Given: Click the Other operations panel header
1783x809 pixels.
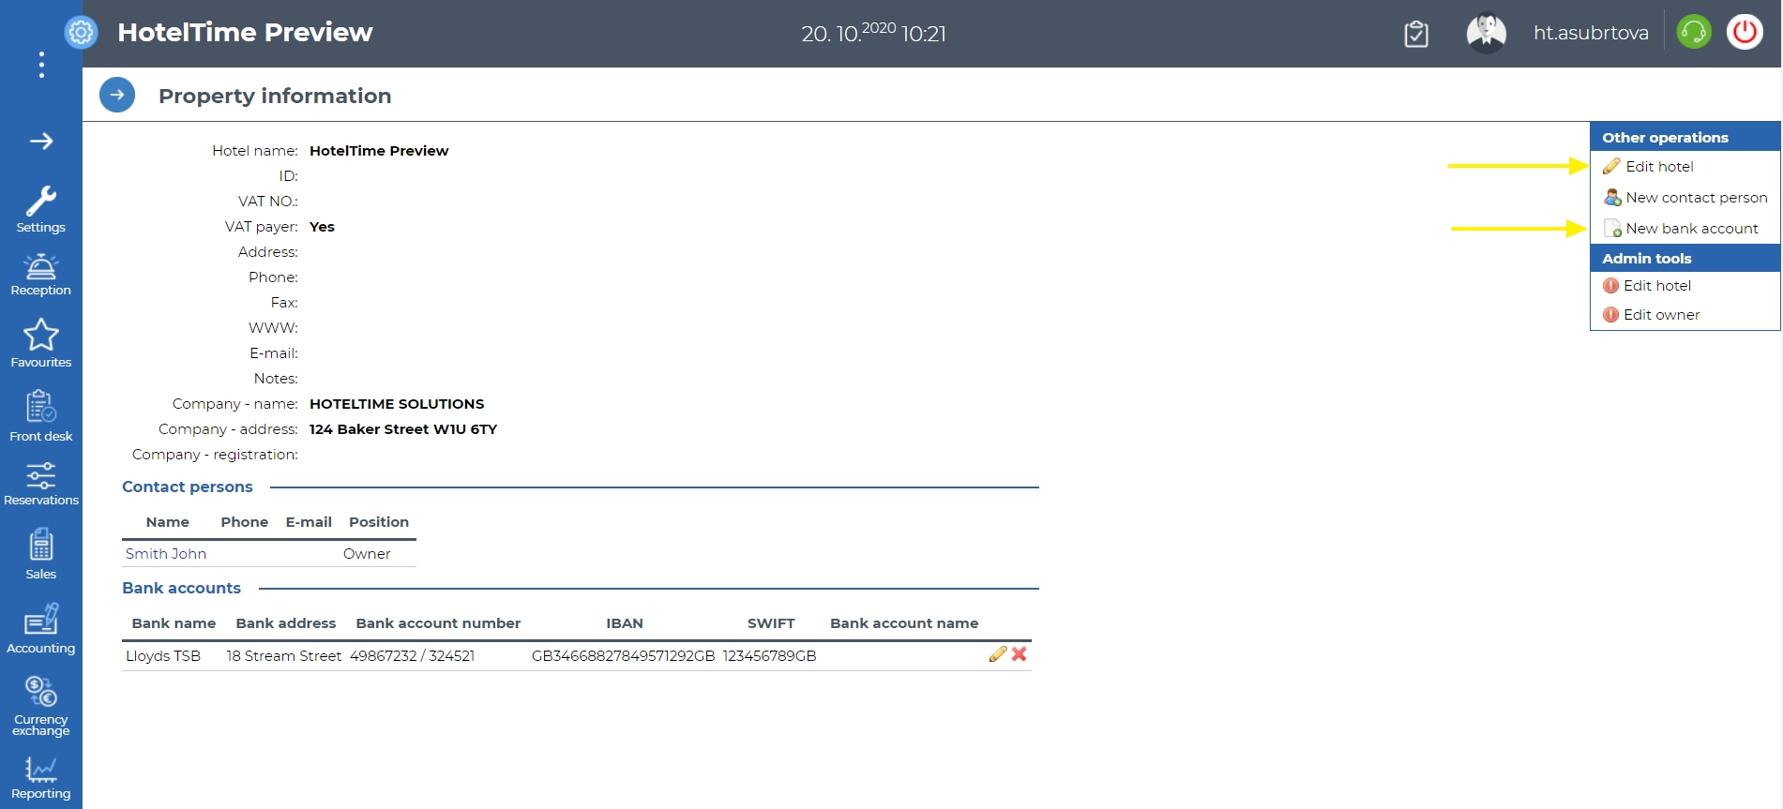Looking at the screenshot, I should [x=1685, y=137].
